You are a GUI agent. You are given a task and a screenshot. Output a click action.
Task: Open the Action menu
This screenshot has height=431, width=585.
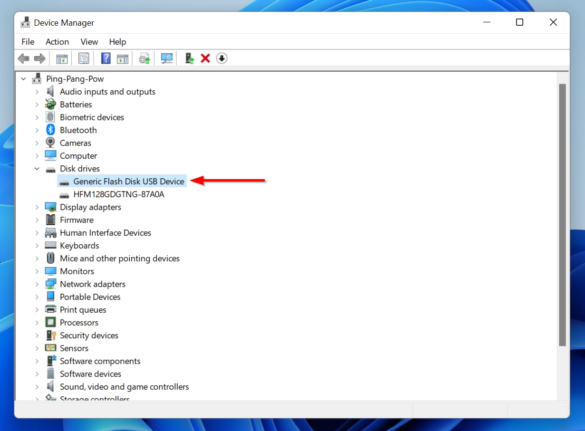click(x=57, y=42)
